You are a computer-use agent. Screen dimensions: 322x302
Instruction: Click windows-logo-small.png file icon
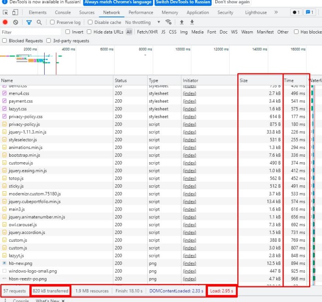(4, 271)
